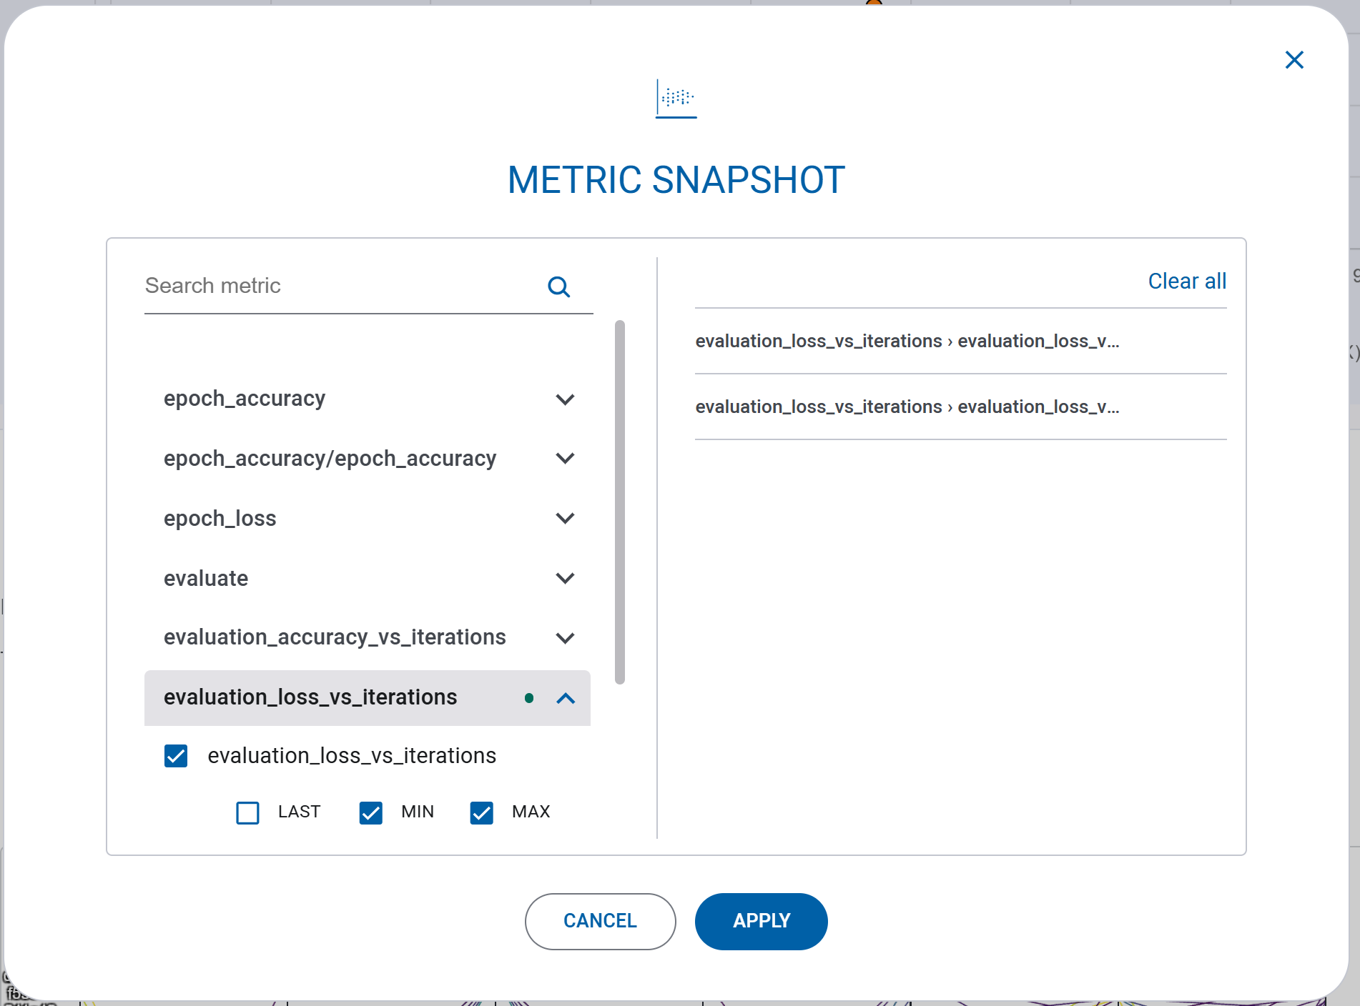The height and width of the screenshot is (1006, 1360).
Task: Uncheck the MIN checkbox
Action: [x=370, y=812]
